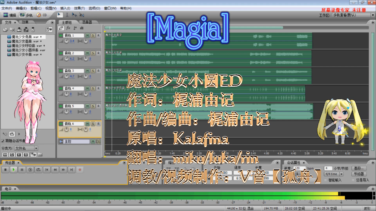Mute track 音轨 5 with M button
Image resolution: width=376 pixels, height=211 pixels.
tap(87, 106)
